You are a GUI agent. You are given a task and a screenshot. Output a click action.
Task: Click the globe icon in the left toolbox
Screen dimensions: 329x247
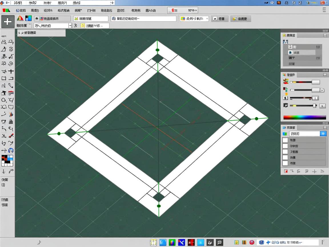pyautogui.click(x=11, y=150)
